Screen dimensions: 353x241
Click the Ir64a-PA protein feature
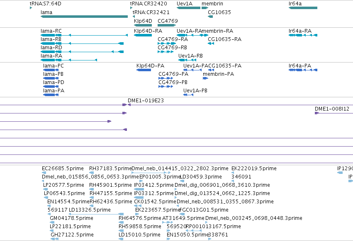pyautogui.click(x=303, y=70)
